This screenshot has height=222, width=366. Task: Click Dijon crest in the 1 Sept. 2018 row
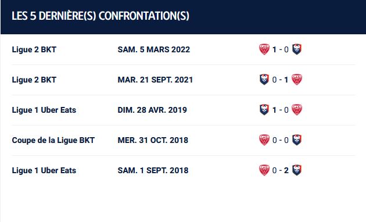[x=264, y=170]
